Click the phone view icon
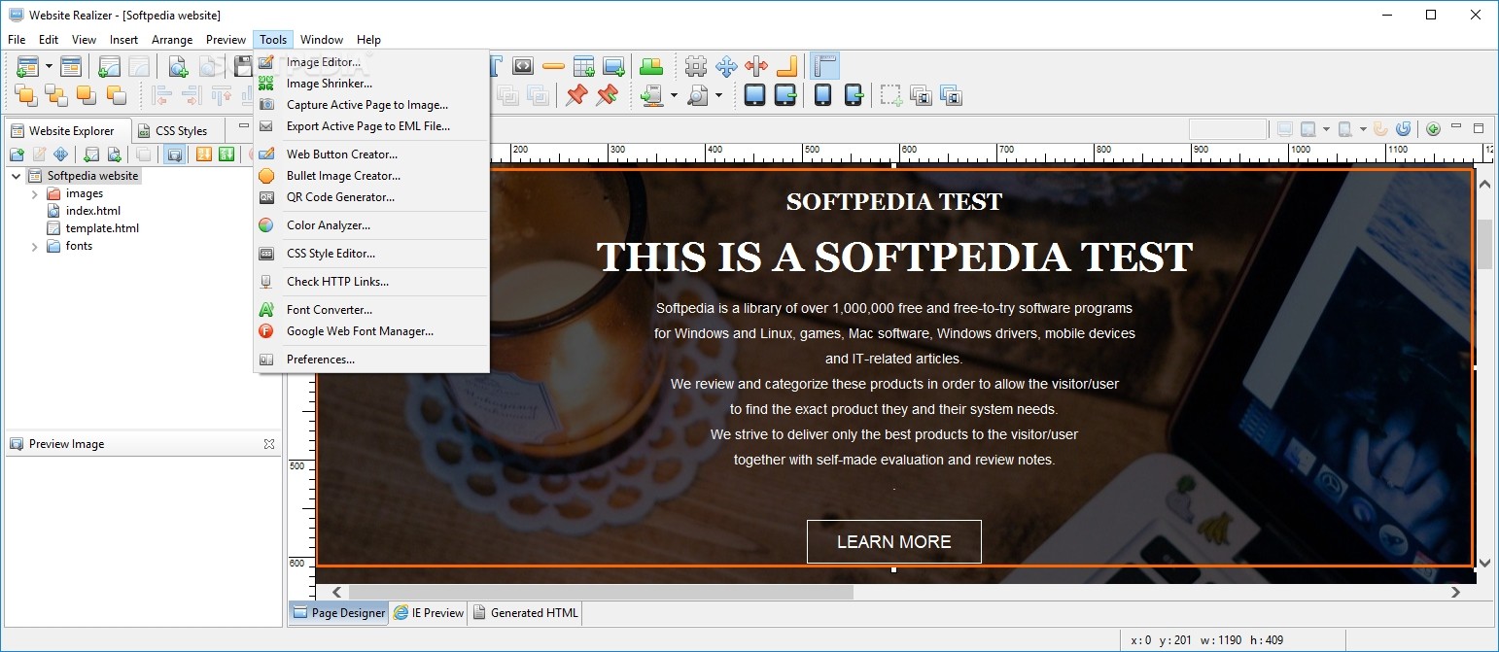 pyautogui.click(x=822, y=95)
